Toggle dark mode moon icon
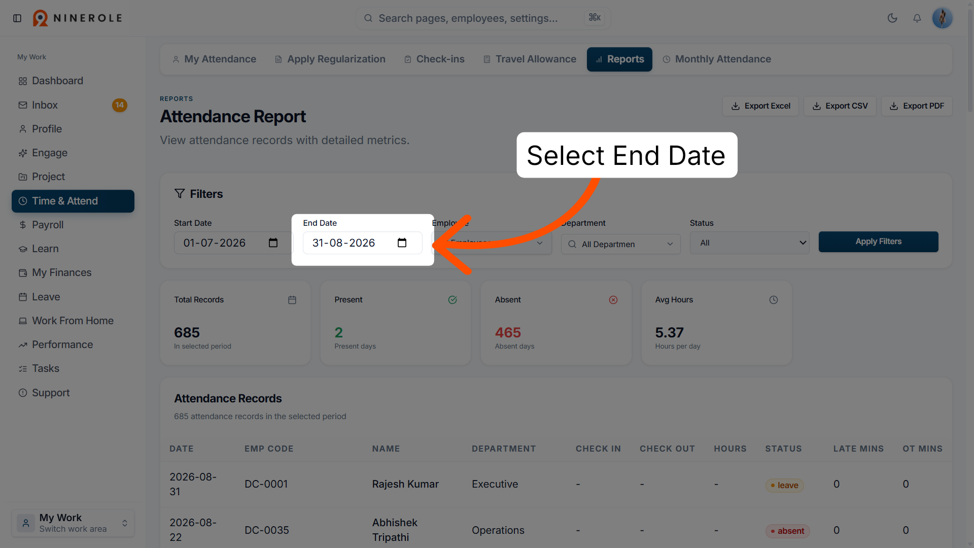The image size is (974, 548). pyautogui.click(x=892, y=18)
